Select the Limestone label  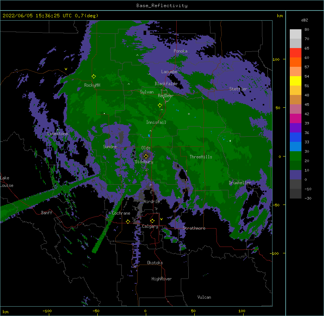click(58, 134)
